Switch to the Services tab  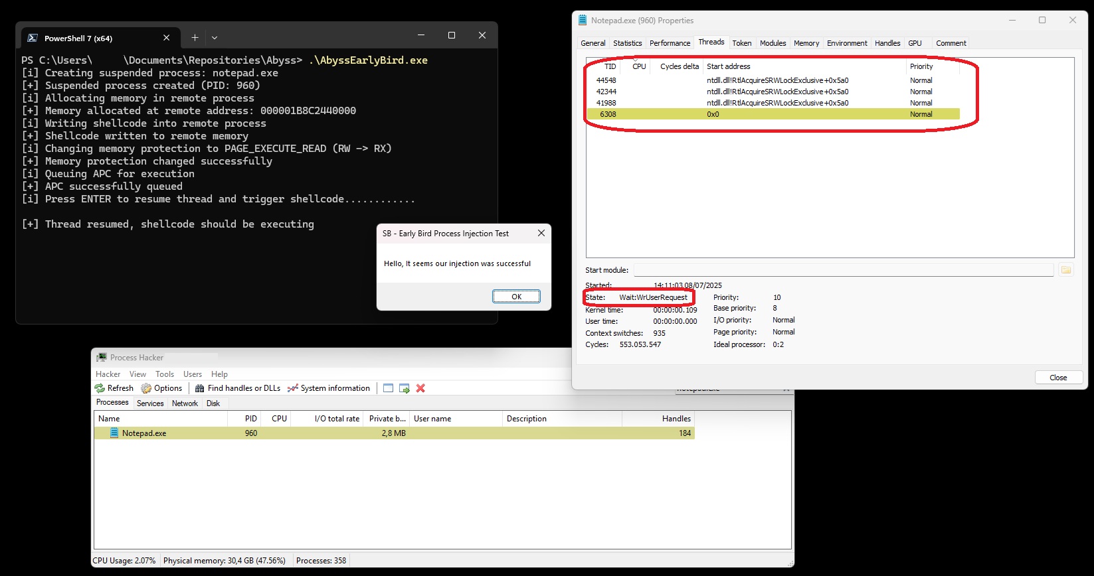[150, 403]
